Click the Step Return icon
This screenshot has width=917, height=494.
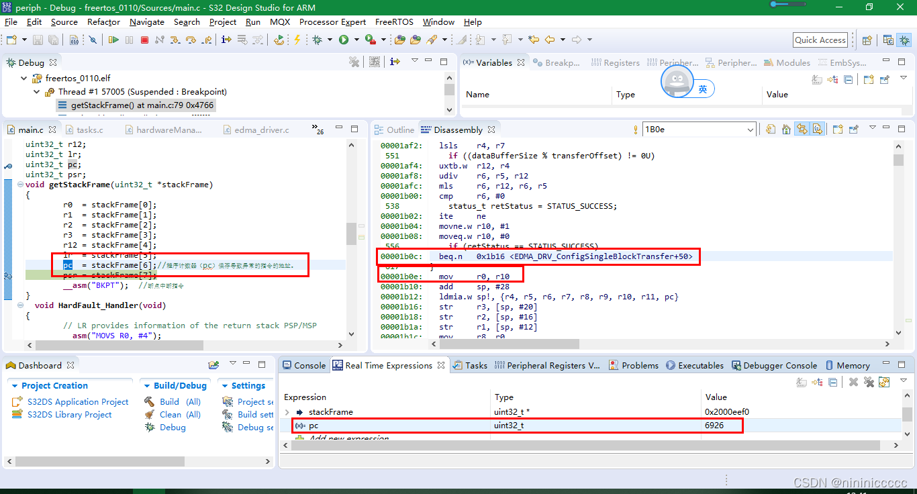[207, 40]
